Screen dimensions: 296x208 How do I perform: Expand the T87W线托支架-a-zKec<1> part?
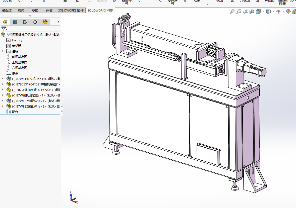3,90
